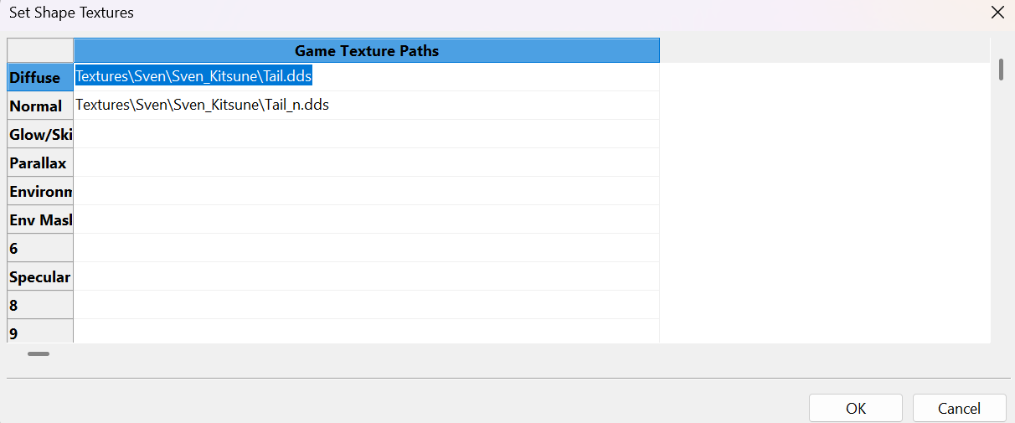Click the row 8 header
This screenshot has width=1015, height=423.
coord(40,305)
